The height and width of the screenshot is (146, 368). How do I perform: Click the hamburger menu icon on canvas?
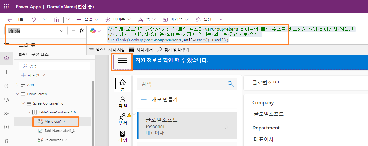pyautogui.click(x=122, y=60)
